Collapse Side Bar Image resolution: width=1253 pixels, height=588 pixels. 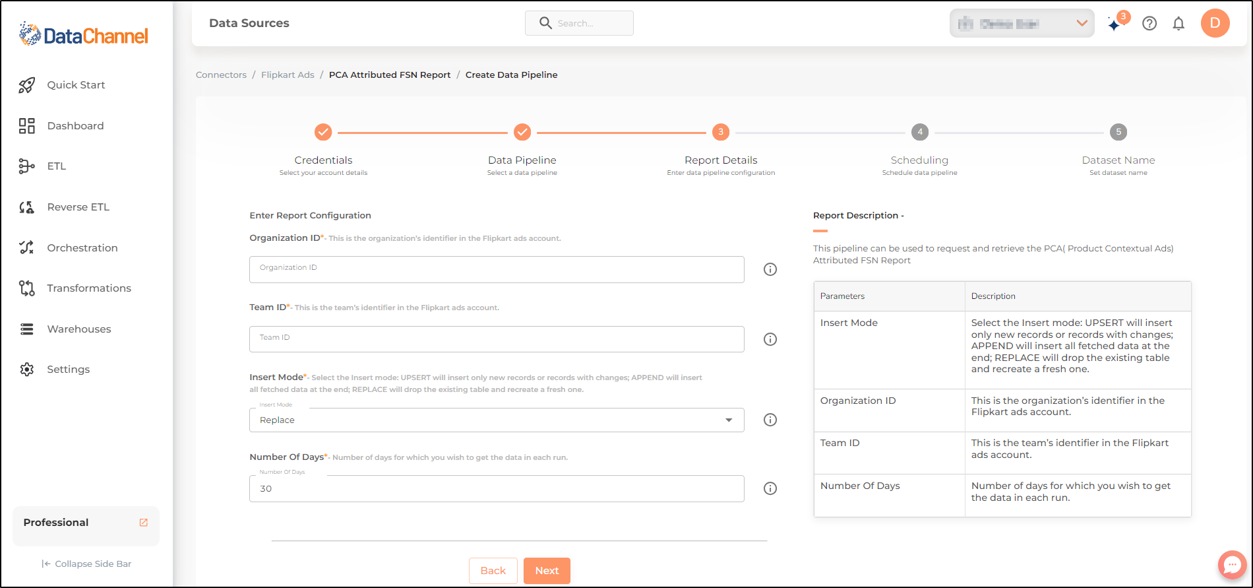86,564
